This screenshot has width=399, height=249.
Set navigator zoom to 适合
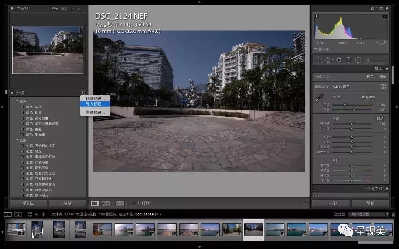pos(55,9)
